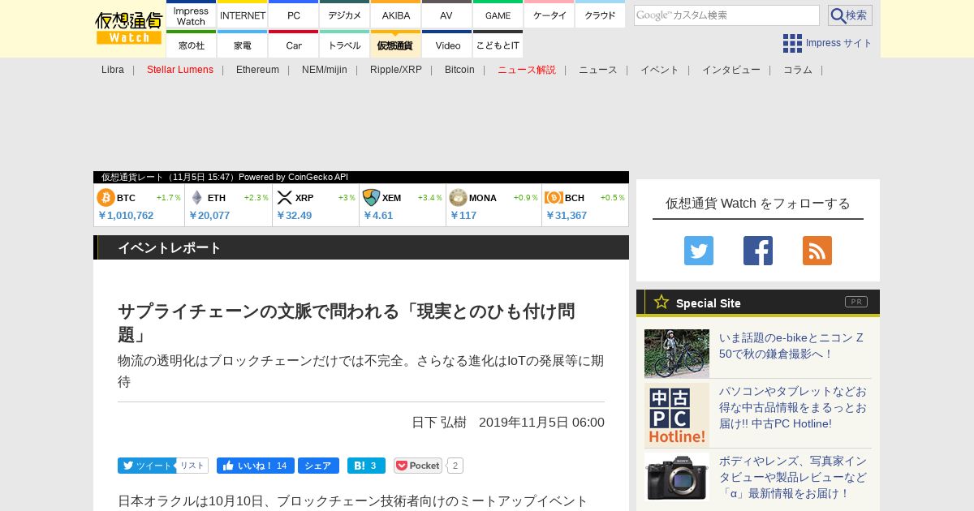Open the 仮想通貨 tab
This screenshot has width=974, height=511.
pos(396,45)
